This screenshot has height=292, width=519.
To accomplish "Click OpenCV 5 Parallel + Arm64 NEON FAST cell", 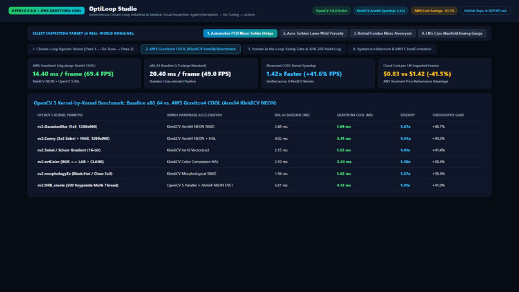I will click(x=200, y=185).
